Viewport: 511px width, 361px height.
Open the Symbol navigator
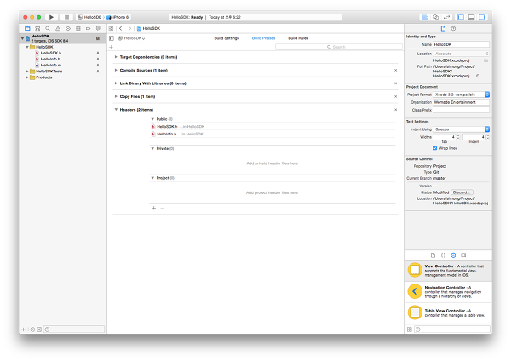(37, 29)
